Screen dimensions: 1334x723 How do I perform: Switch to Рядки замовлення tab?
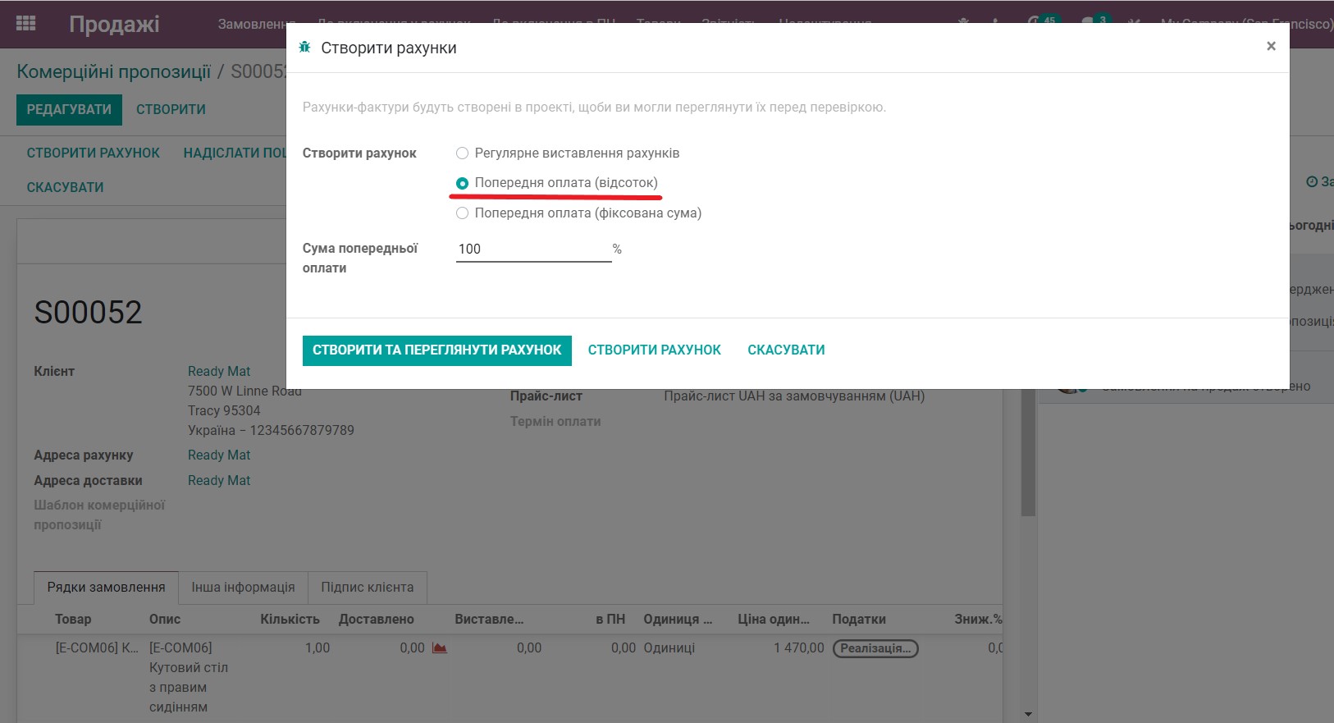point(106,588)
